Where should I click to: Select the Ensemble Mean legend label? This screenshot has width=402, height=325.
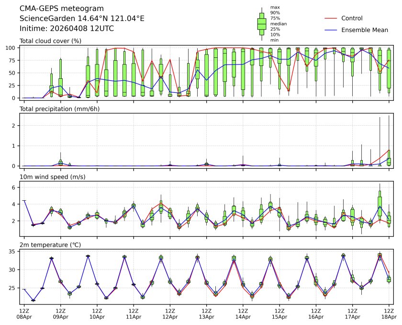click(364, 30)
